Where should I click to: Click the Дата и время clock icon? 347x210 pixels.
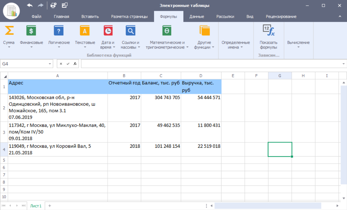click(108, 30)
